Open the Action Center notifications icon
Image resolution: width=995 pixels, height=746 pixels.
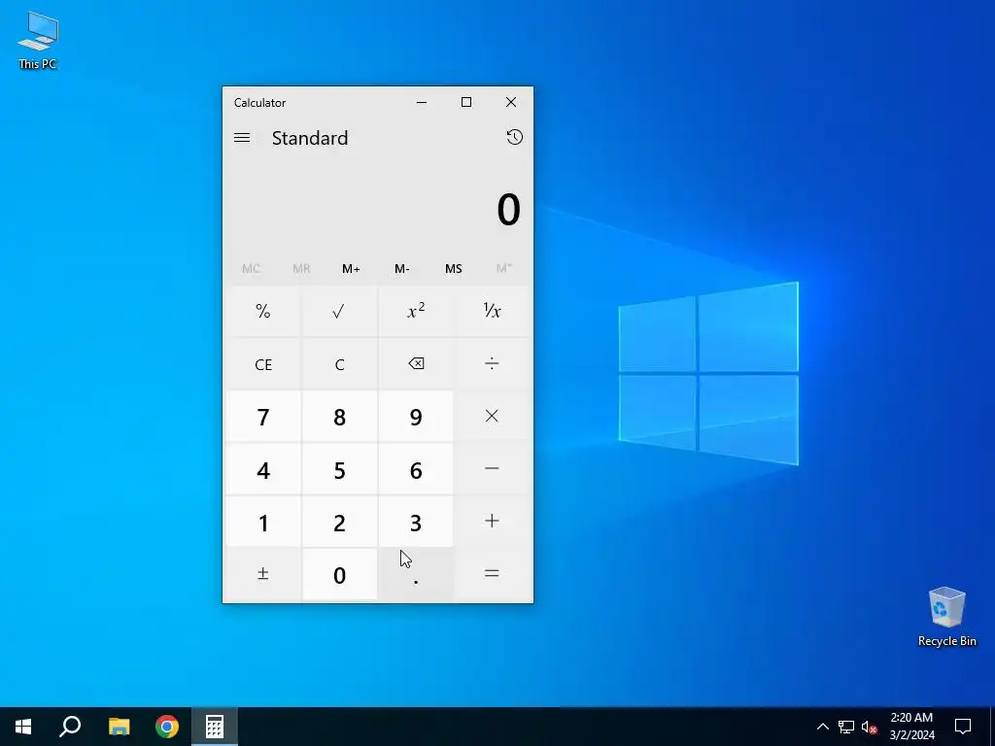click(x=963, y=727)
